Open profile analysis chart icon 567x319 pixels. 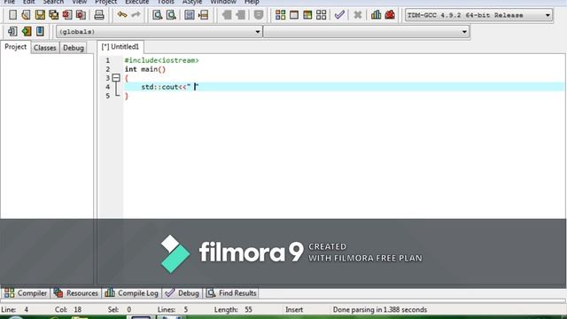click(376, 15)
